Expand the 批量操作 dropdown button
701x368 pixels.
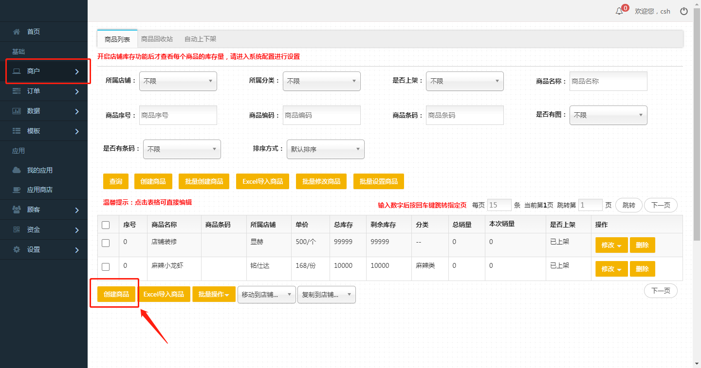point(214,295)
